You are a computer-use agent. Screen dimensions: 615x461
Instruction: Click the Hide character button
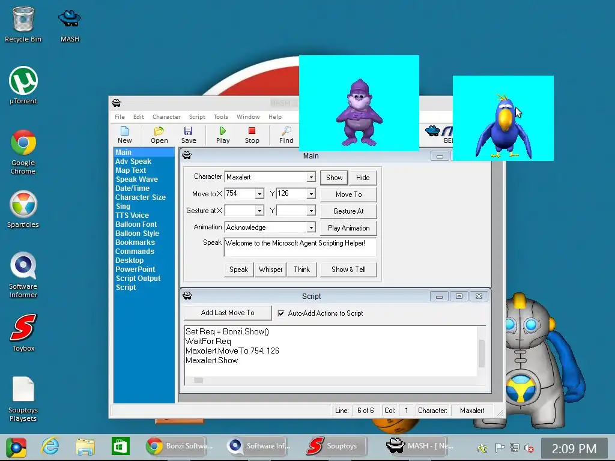(x=363, y=178)
